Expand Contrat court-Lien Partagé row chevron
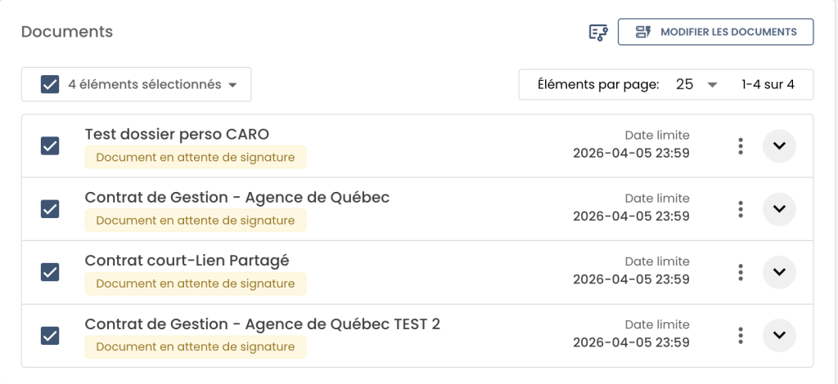The width and height of the screenshot is (838, 384). click(779, 272)
